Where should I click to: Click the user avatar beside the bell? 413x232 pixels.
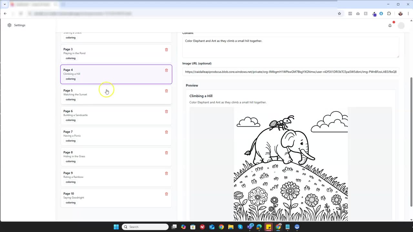click(401, 25)
